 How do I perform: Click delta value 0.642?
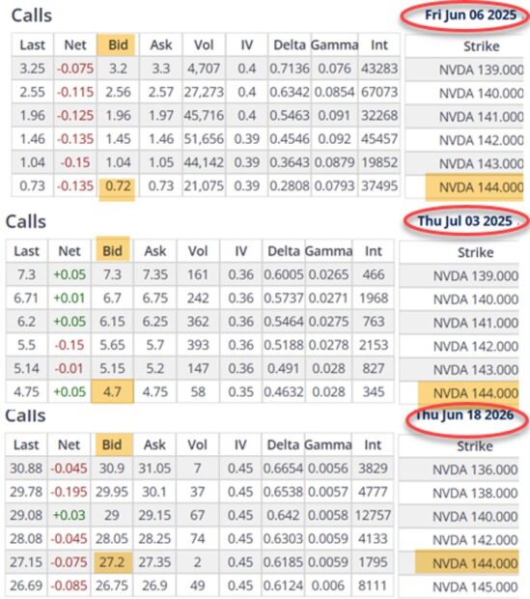pos(283,515)
